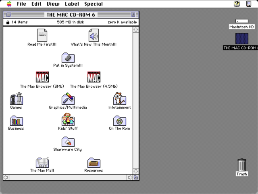Image resolution: width=258 pixels, height=194 pixels.
Task: Click the "Games" label text
Action: click(16, 108)
